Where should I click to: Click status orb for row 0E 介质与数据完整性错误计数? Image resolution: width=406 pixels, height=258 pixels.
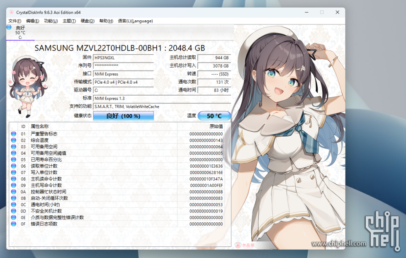[x=13, y=217]
